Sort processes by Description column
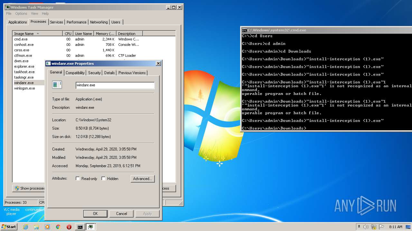Viewport: 412px width, 231px height. click(129, 34)
